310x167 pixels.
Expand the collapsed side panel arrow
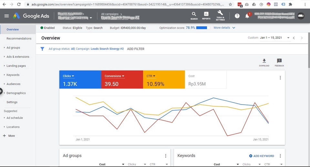[1, 91]
